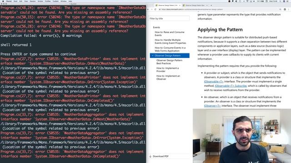Click the site lock icon in address bar
This screenshot has height=163, width=291.
click(x=160, y=10)
